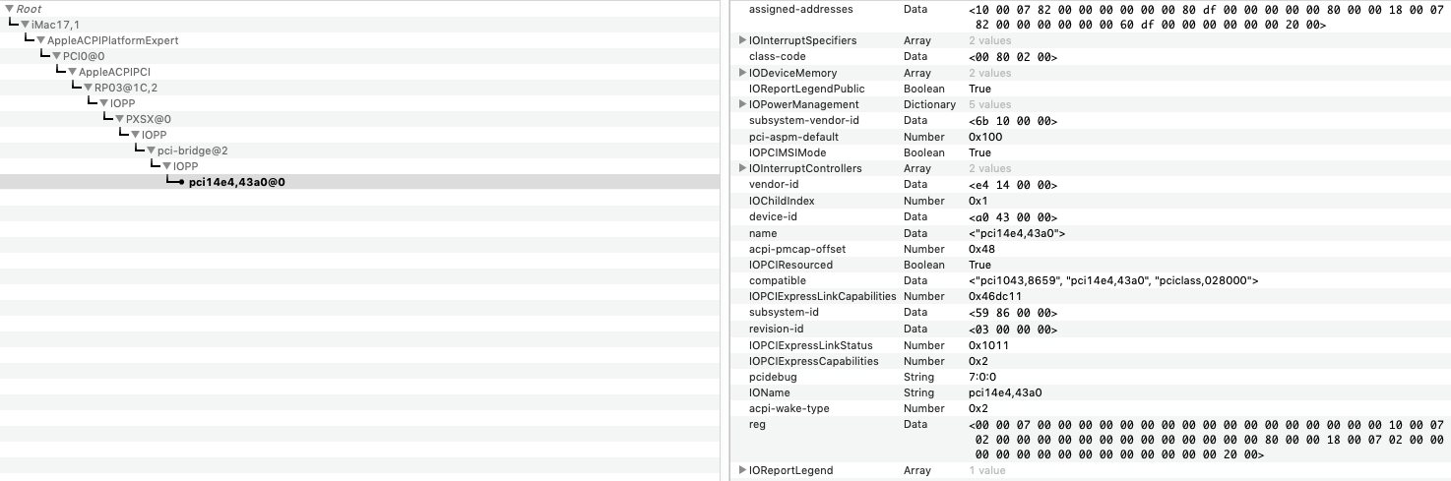
Task: Collapse the iMac17,1 node
Action: click(x=25, y=25)
